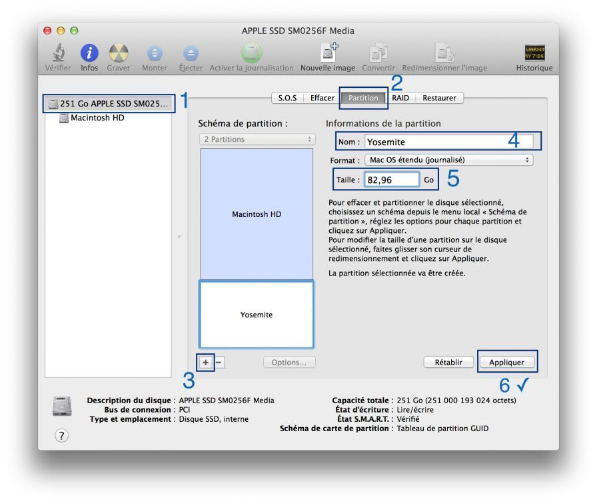Create a Nouvelle image from the toolbar
The height and width of the screenshot is (503, 597).
(x=328, y=53)
